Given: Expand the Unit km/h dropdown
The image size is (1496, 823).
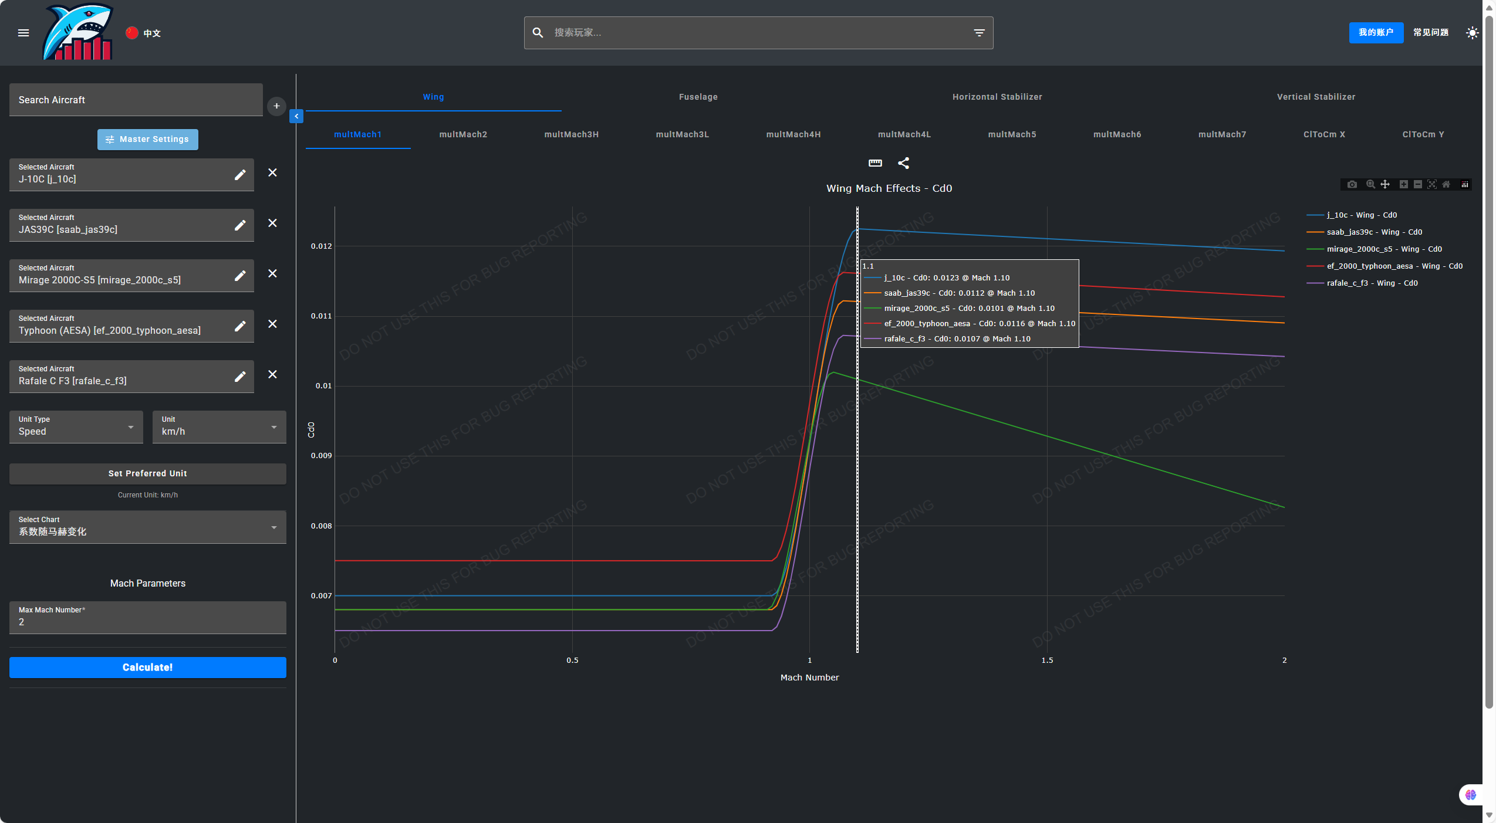Looking at the screenshot, I should click(x=219, y=427).
